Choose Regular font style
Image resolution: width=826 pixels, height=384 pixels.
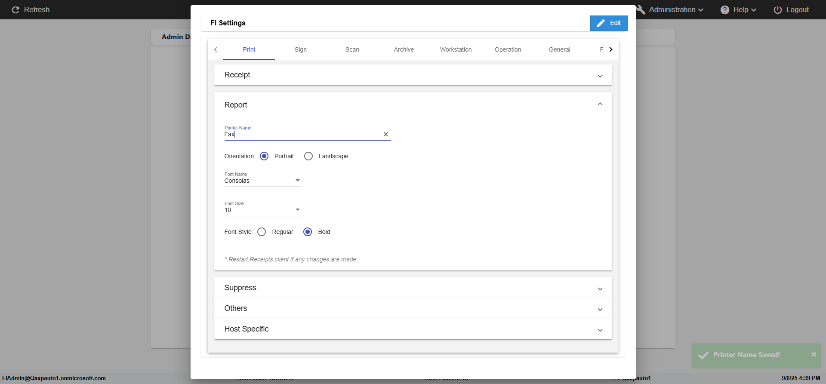click(262, 232)
